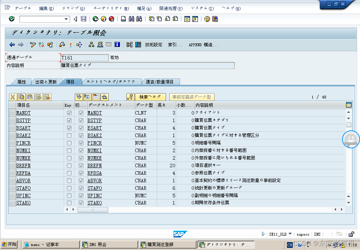Click the red Cancel icon
This screenshot has width=360, height=250.
(x=112, y=19)
